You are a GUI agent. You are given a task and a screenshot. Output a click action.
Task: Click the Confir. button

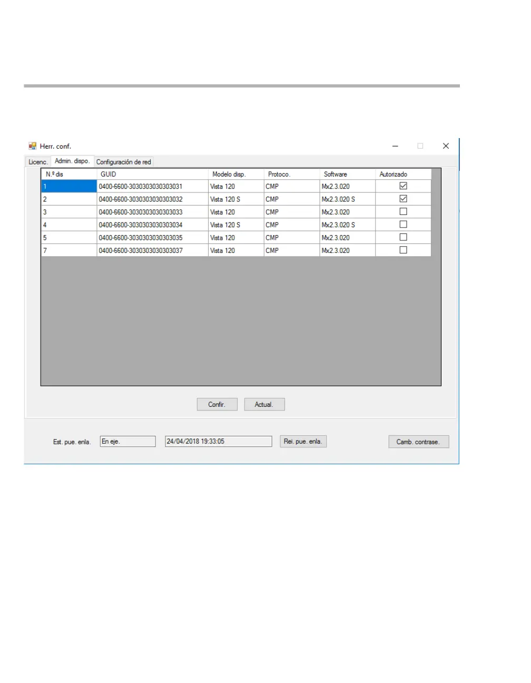coord(217,404)
